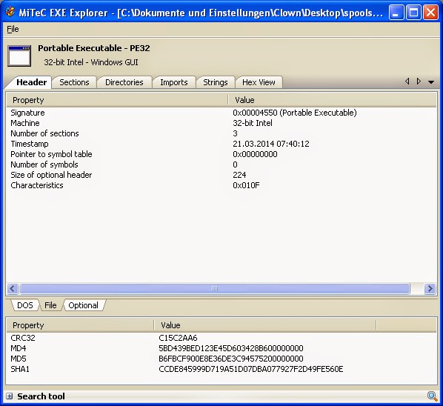
Task: Maximize the EXE Explorer window
Action: (413, 13)
